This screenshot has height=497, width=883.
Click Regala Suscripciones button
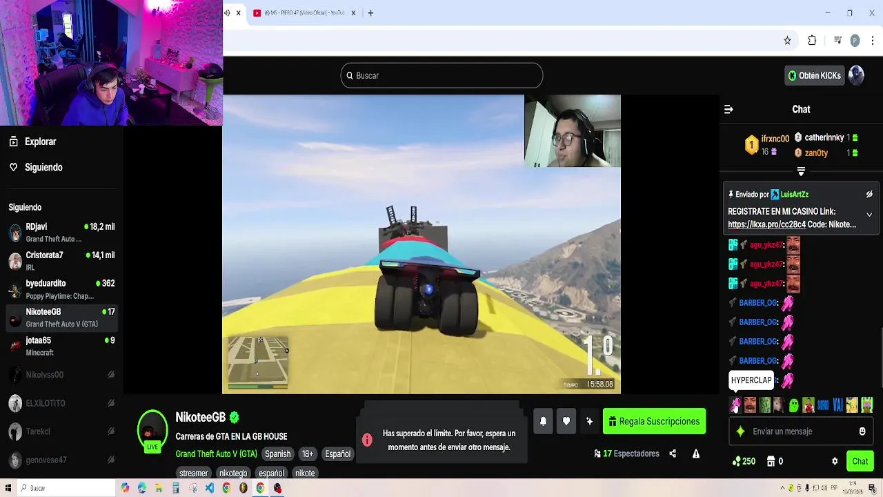(654, 421)
